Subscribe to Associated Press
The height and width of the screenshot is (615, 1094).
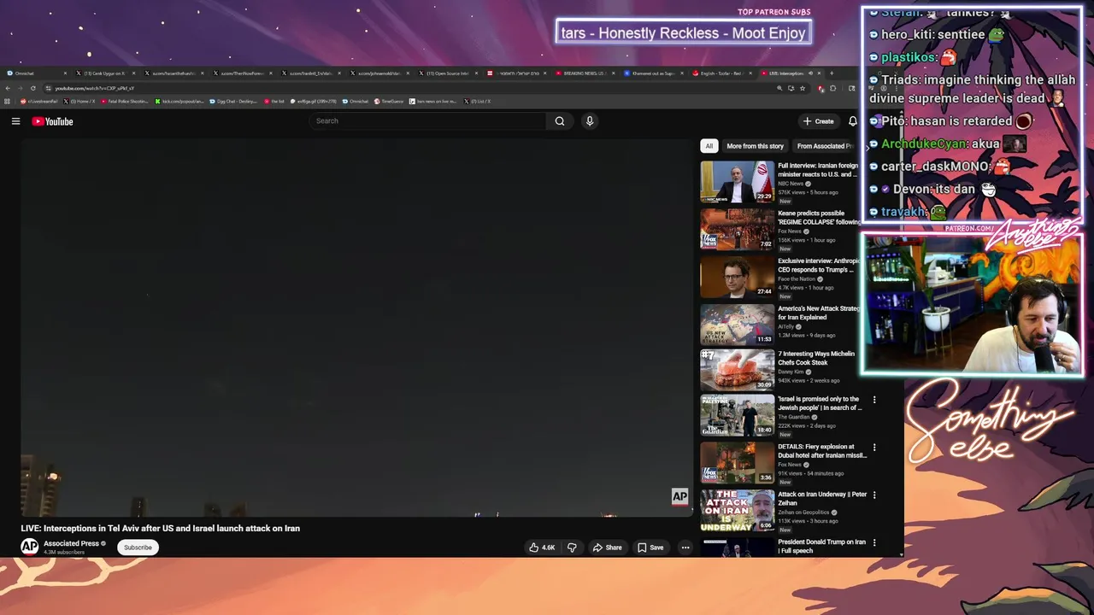138,548
